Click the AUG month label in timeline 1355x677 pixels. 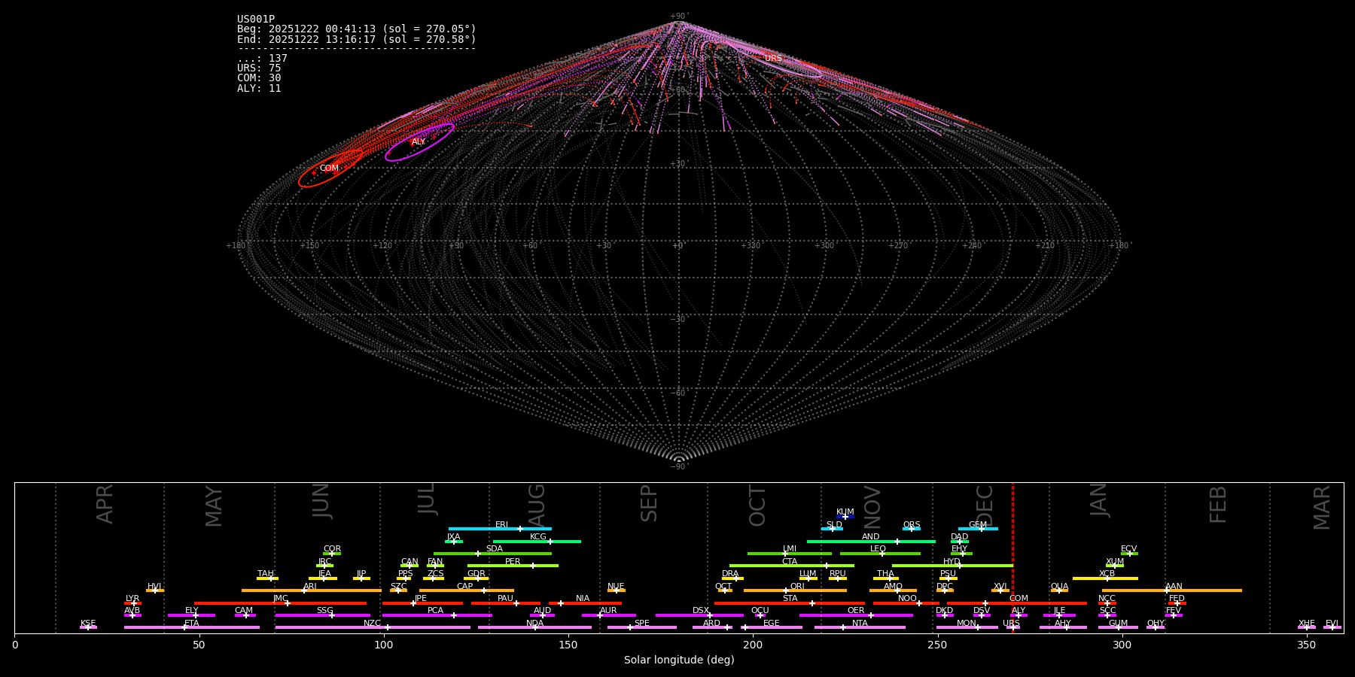[x=537, y=505]
